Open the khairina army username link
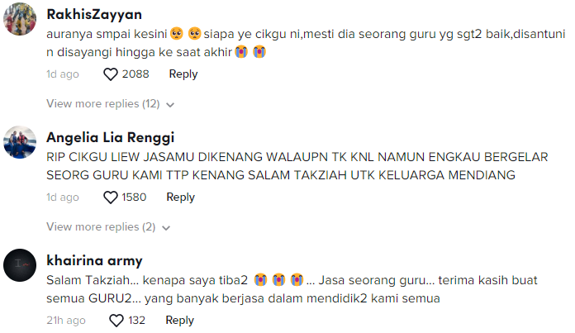 click(x=94, y=260)
